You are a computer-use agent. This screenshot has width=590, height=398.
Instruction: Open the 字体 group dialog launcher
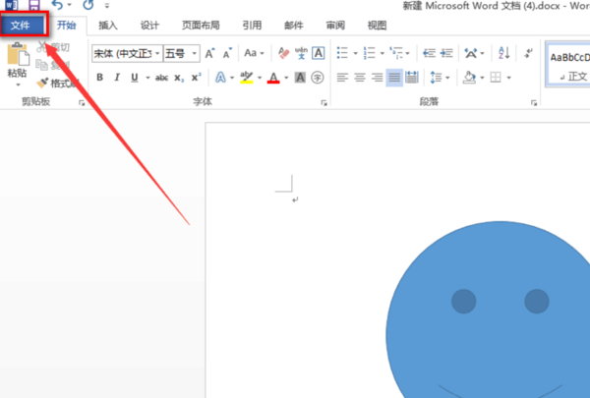324,103
